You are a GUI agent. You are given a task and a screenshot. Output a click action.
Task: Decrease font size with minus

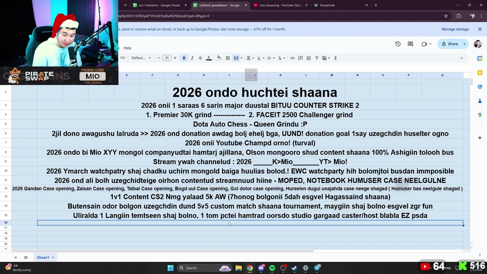pyautogui.click(x=159, y=58)
